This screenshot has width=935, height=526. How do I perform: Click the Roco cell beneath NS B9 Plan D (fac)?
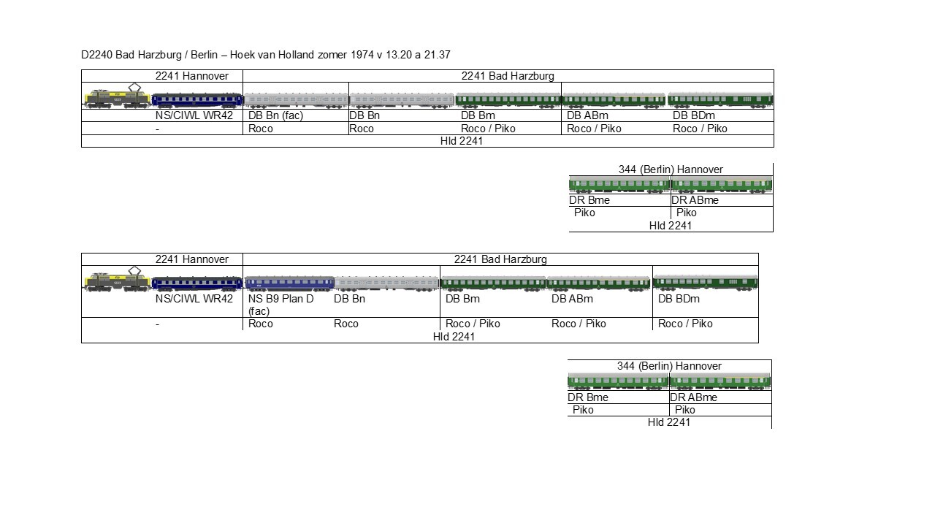[261, 324]
